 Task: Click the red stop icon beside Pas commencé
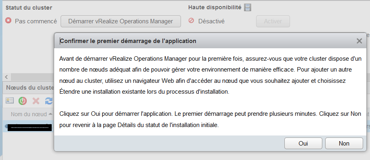8,21
